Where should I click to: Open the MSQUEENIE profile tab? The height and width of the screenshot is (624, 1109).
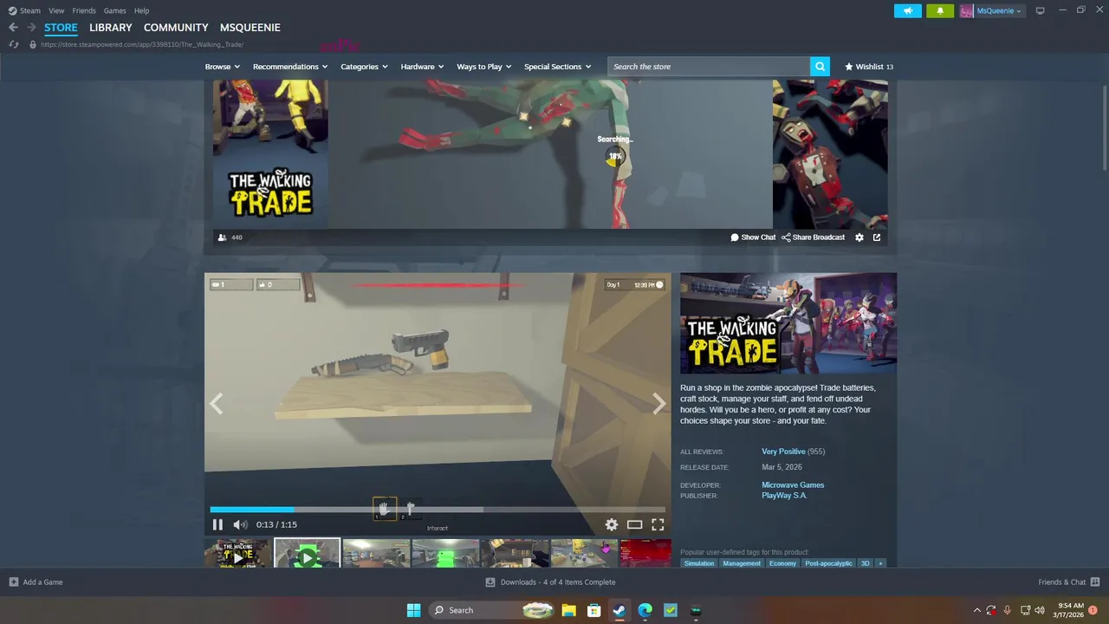(250, 28)
